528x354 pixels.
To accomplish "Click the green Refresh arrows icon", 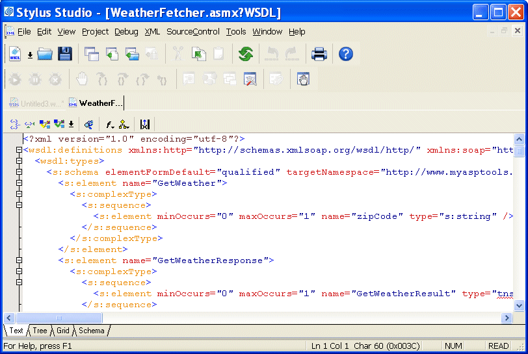I will pos(246,55).
